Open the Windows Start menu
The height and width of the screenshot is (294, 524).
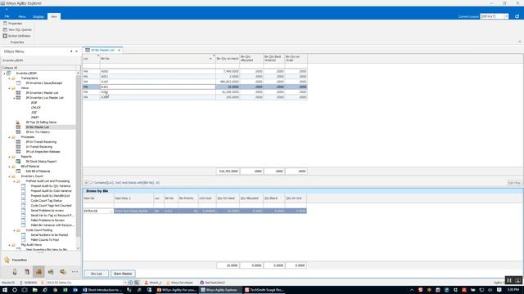(5, 290)
